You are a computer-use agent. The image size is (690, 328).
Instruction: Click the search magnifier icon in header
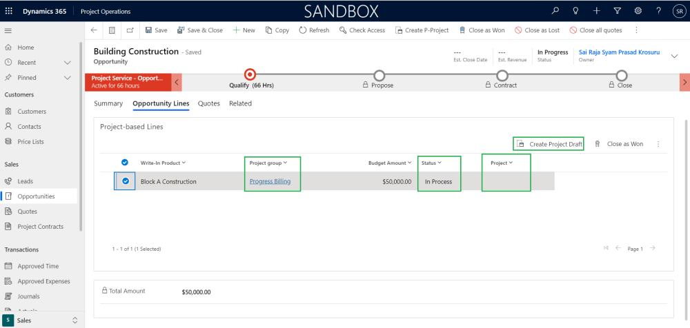point(555,12)
